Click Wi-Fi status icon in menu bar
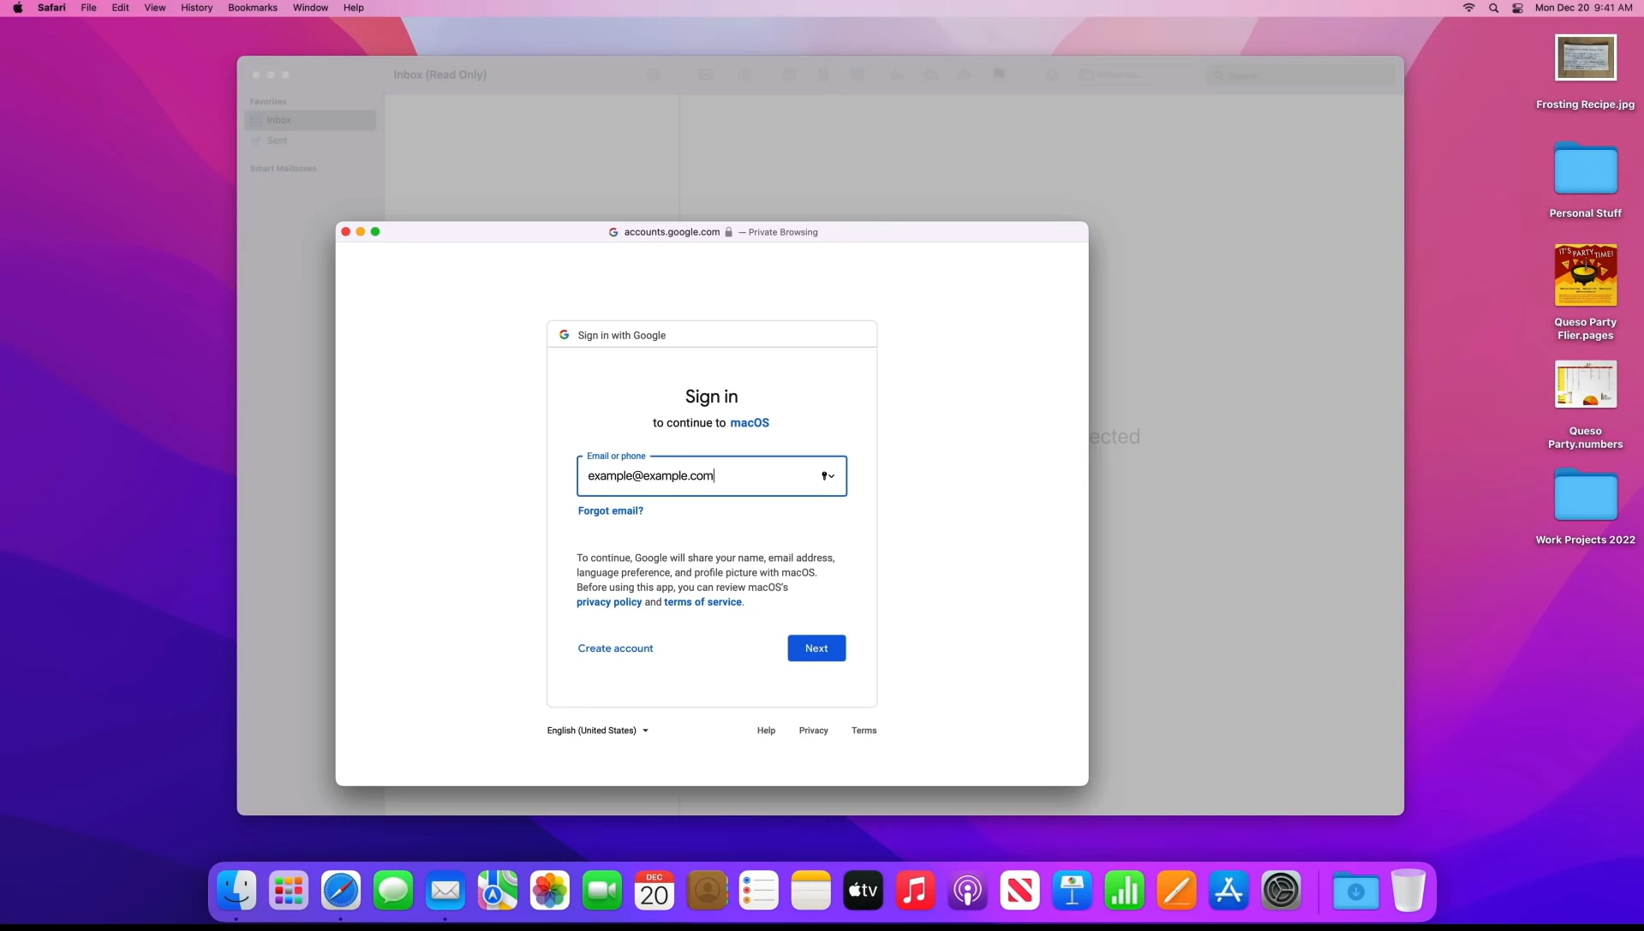The height and width of the screenshot is (931, 1644). click(1468, 8)
